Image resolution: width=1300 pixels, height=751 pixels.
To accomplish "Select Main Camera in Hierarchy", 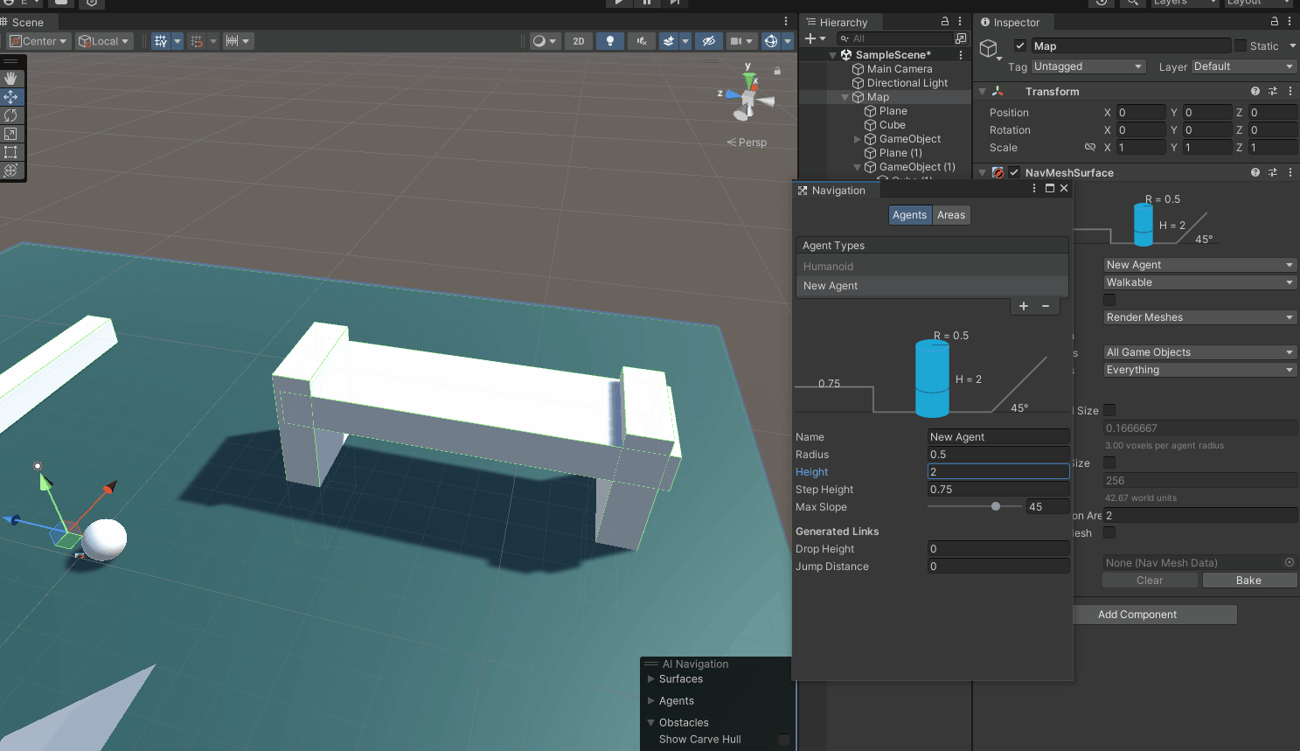I will pos(900,69).
